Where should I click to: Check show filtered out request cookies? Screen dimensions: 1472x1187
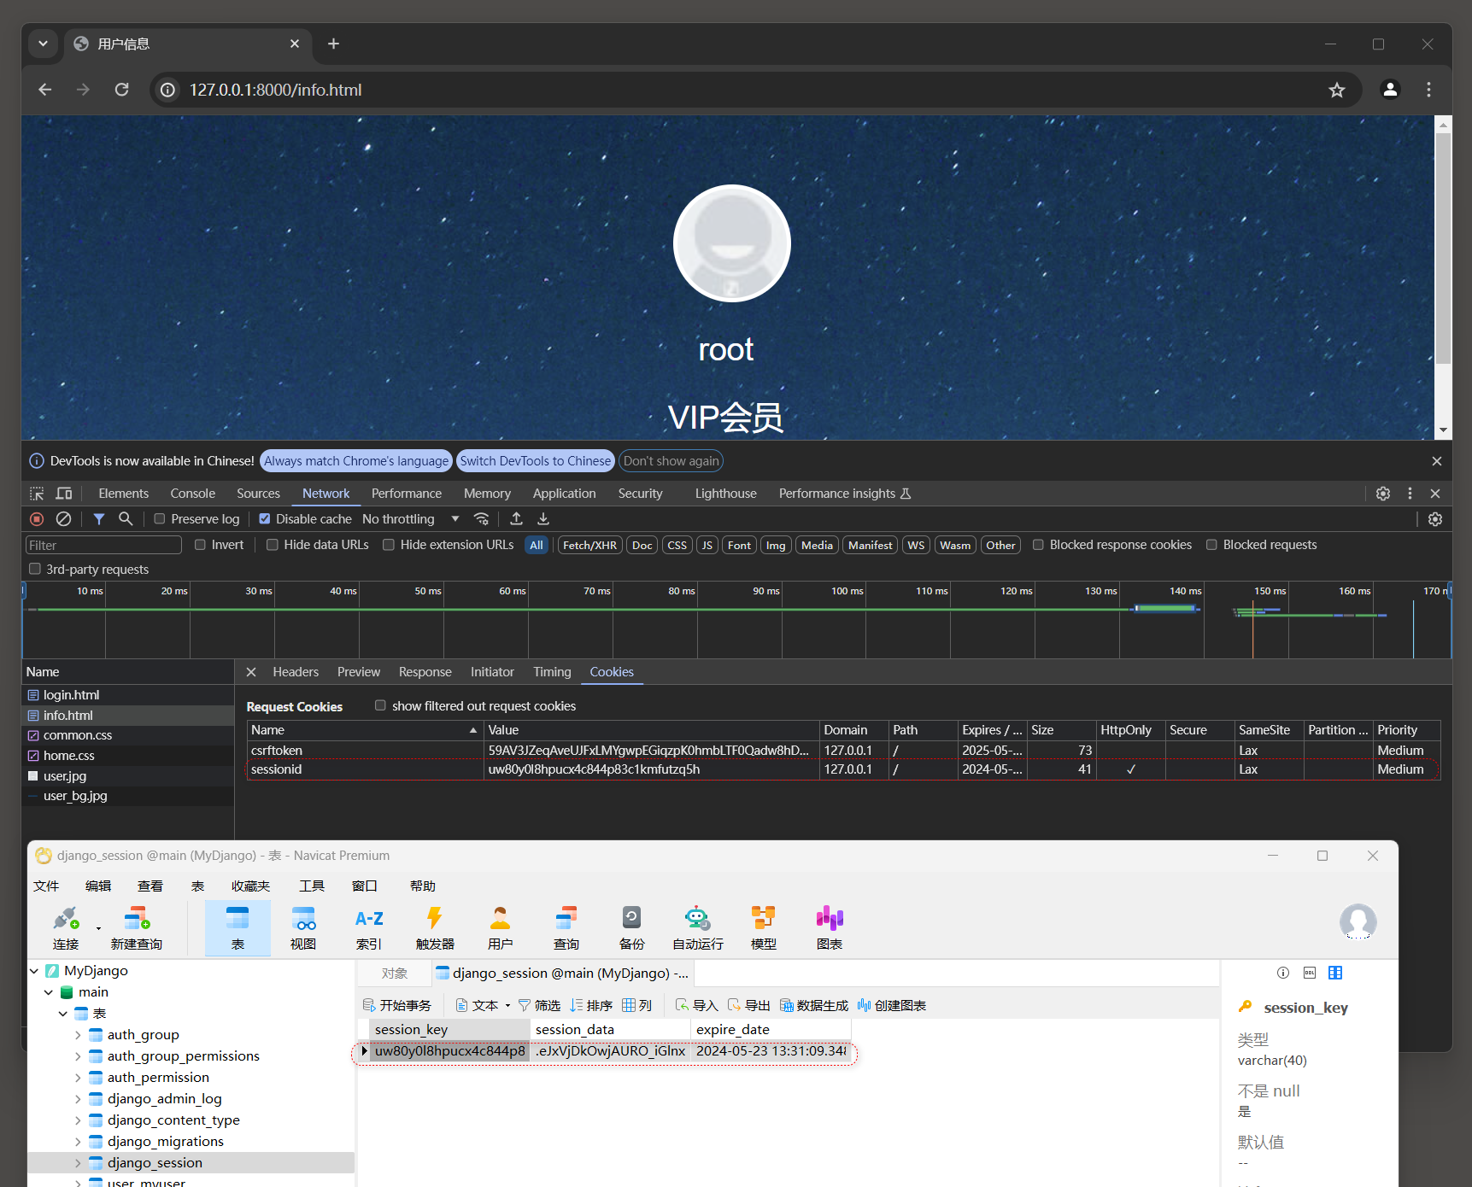click(380, 705)
